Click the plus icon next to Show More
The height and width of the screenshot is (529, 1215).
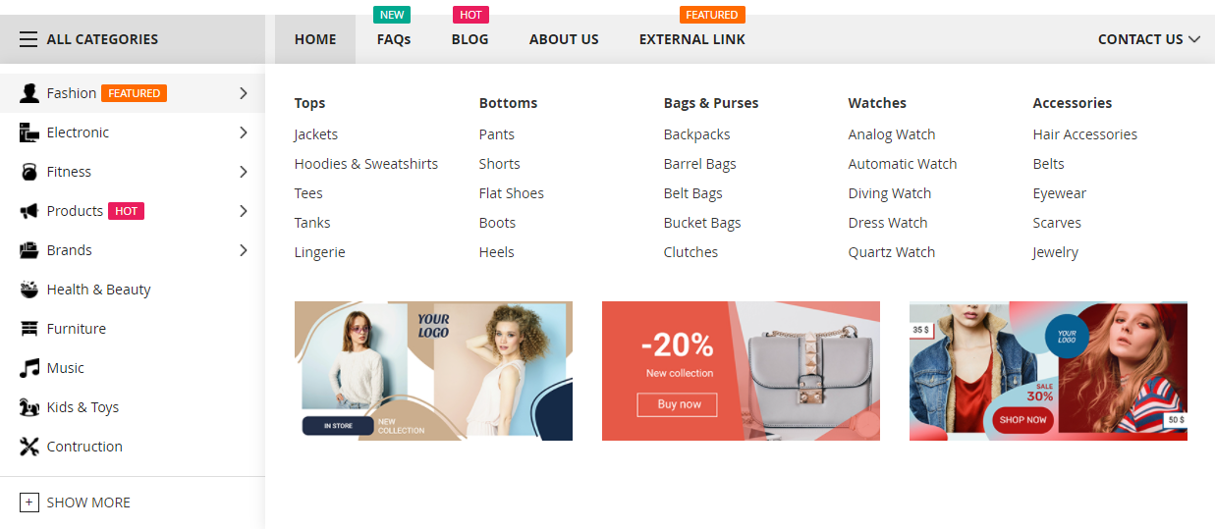(x=29, y=503)
